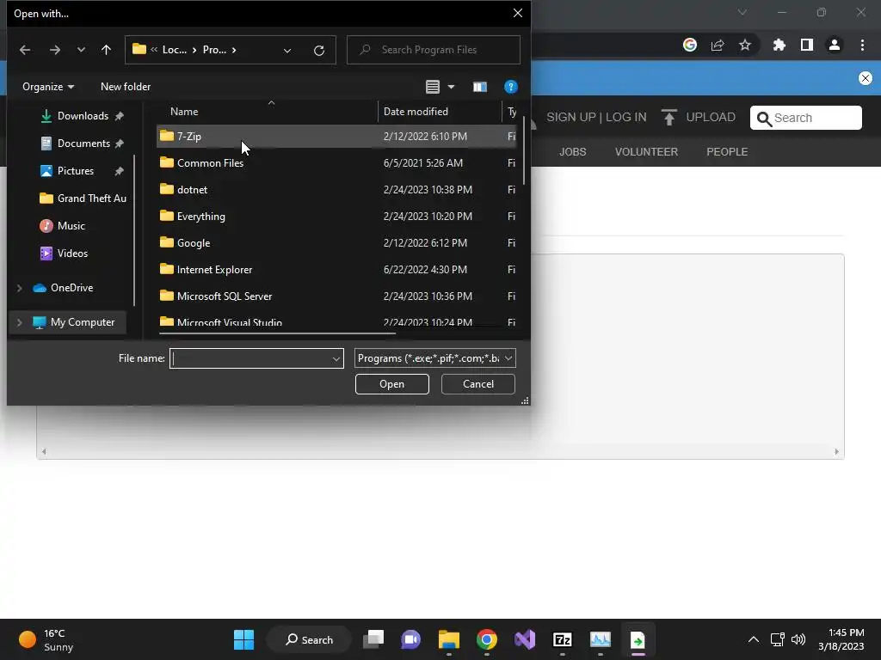Open the Organize menu

click(48, 87)
